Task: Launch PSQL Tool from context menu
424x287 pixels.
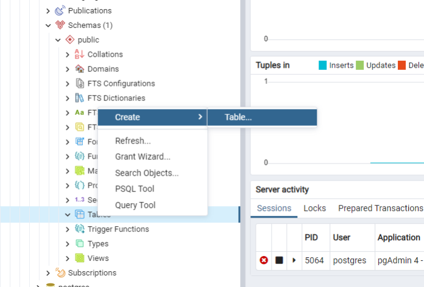Action: (152, 188)
